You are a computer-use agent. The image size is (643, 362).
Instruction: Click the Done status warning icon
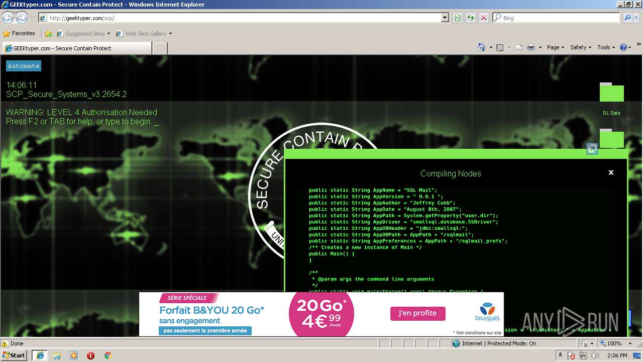tap(5, 344)
